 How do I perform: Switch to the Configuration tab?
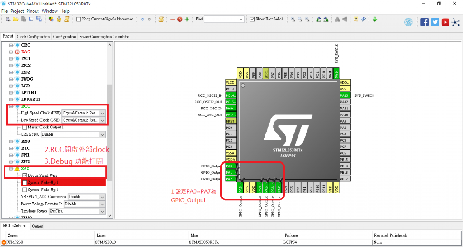point(64,37)
